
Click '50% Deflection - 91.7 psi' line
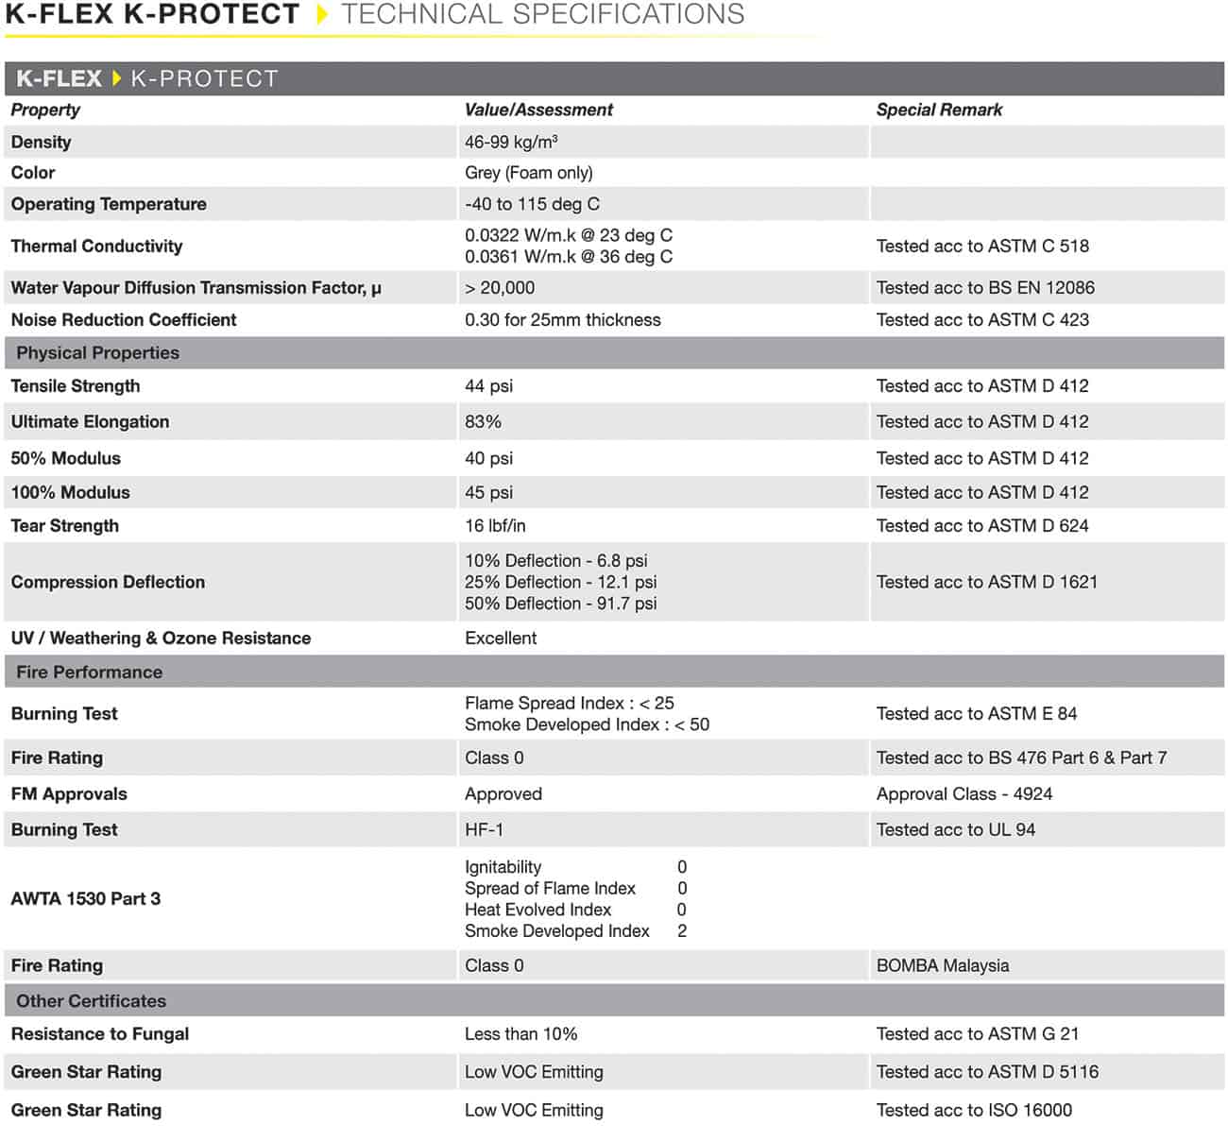[x=560, y=604]
